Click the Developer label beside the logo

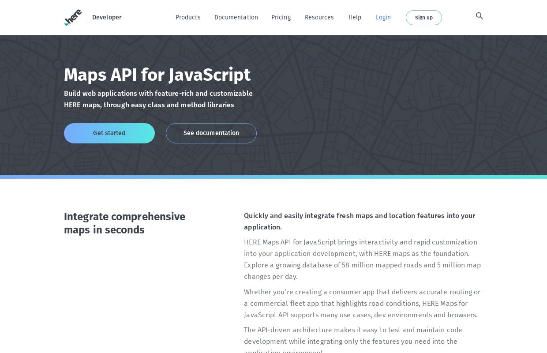[107, 18]
